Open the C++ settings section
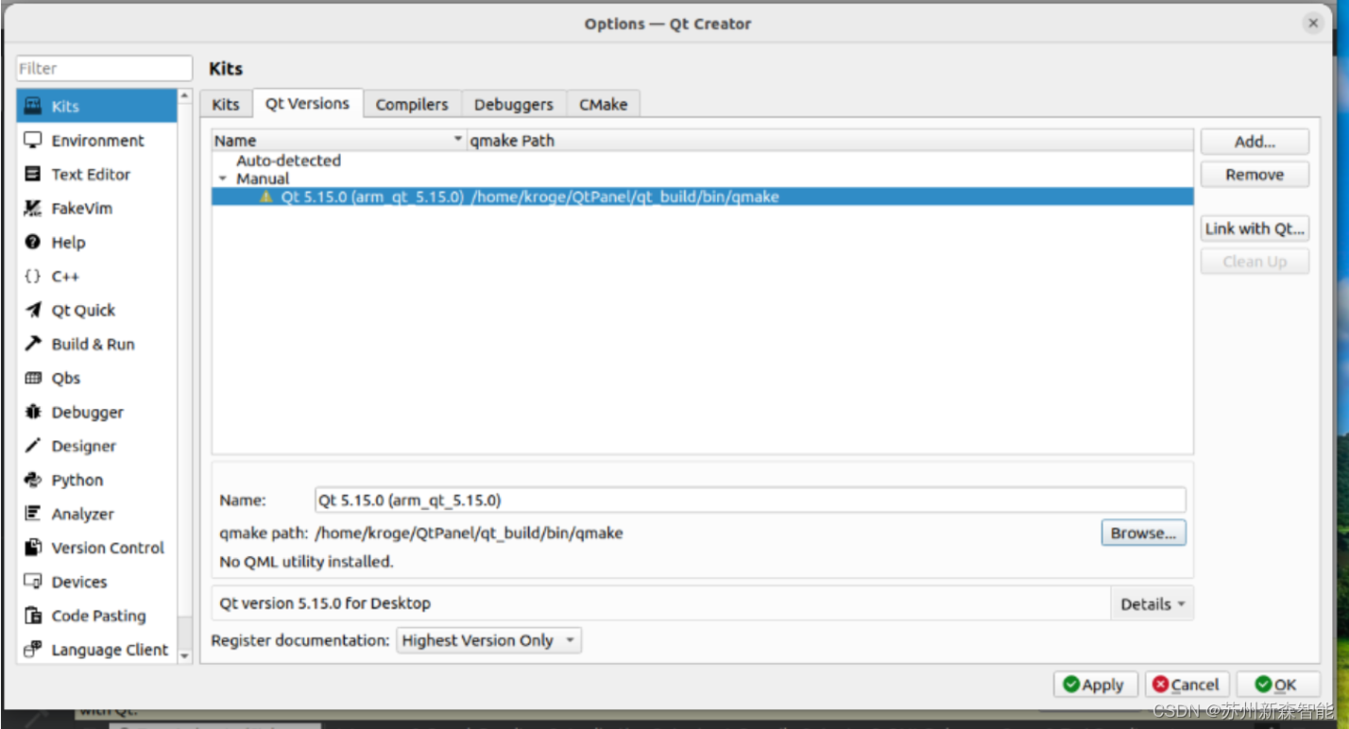The height and width of the screenshot is (729, 1349). [65, 276]
